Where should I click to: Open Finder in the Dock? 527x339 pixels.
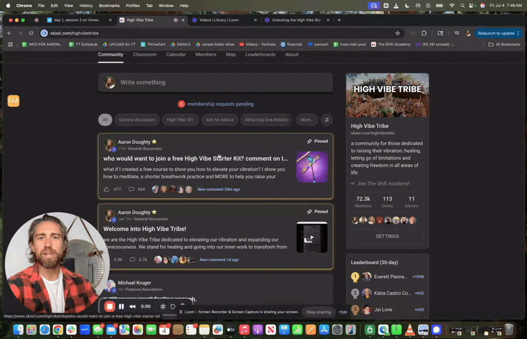pos(18,330)
